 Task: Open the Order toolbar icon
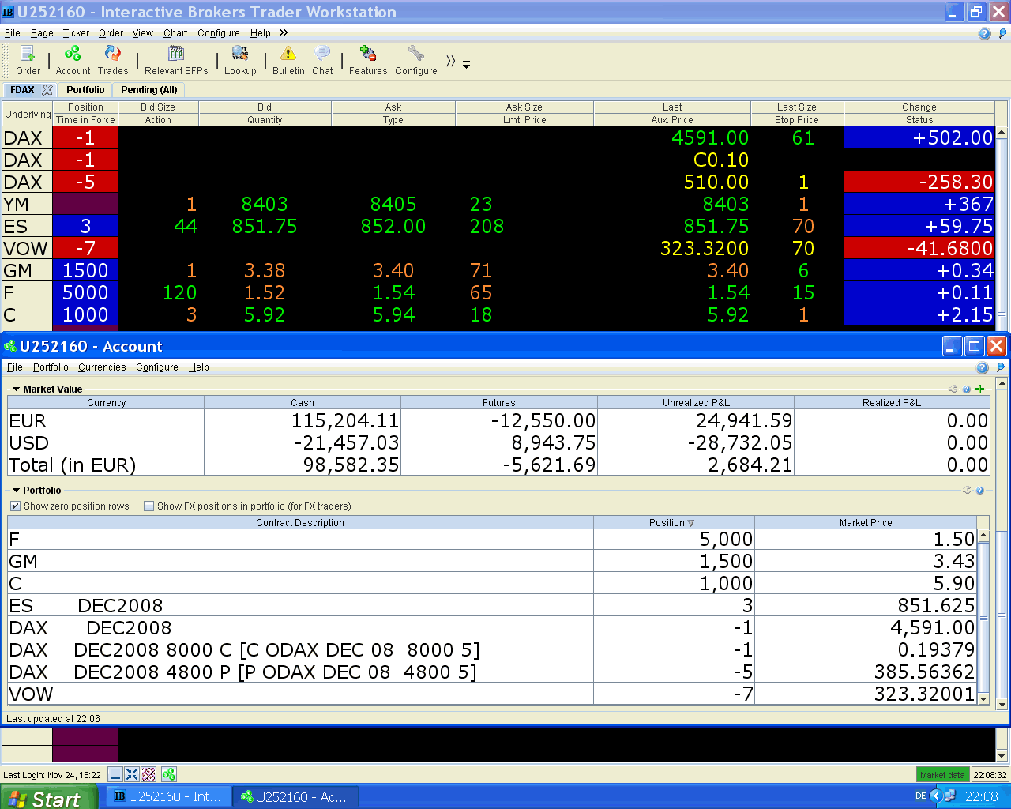click(x=28, y=54)
